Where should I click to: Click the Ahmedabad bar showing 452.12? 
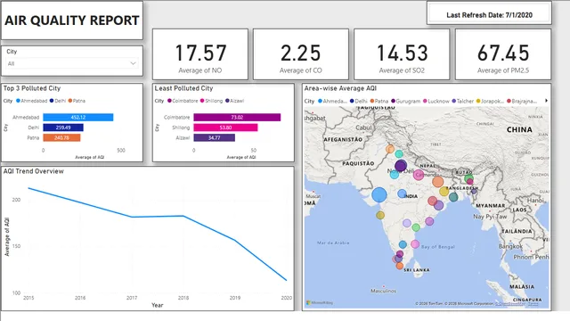click(78, 117)
